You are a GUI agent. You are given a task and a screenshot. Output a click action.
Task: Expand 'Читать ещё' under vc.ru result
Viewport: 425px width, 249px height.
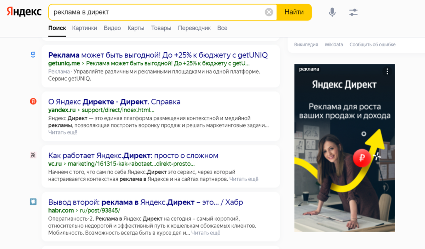pos(244,179)
